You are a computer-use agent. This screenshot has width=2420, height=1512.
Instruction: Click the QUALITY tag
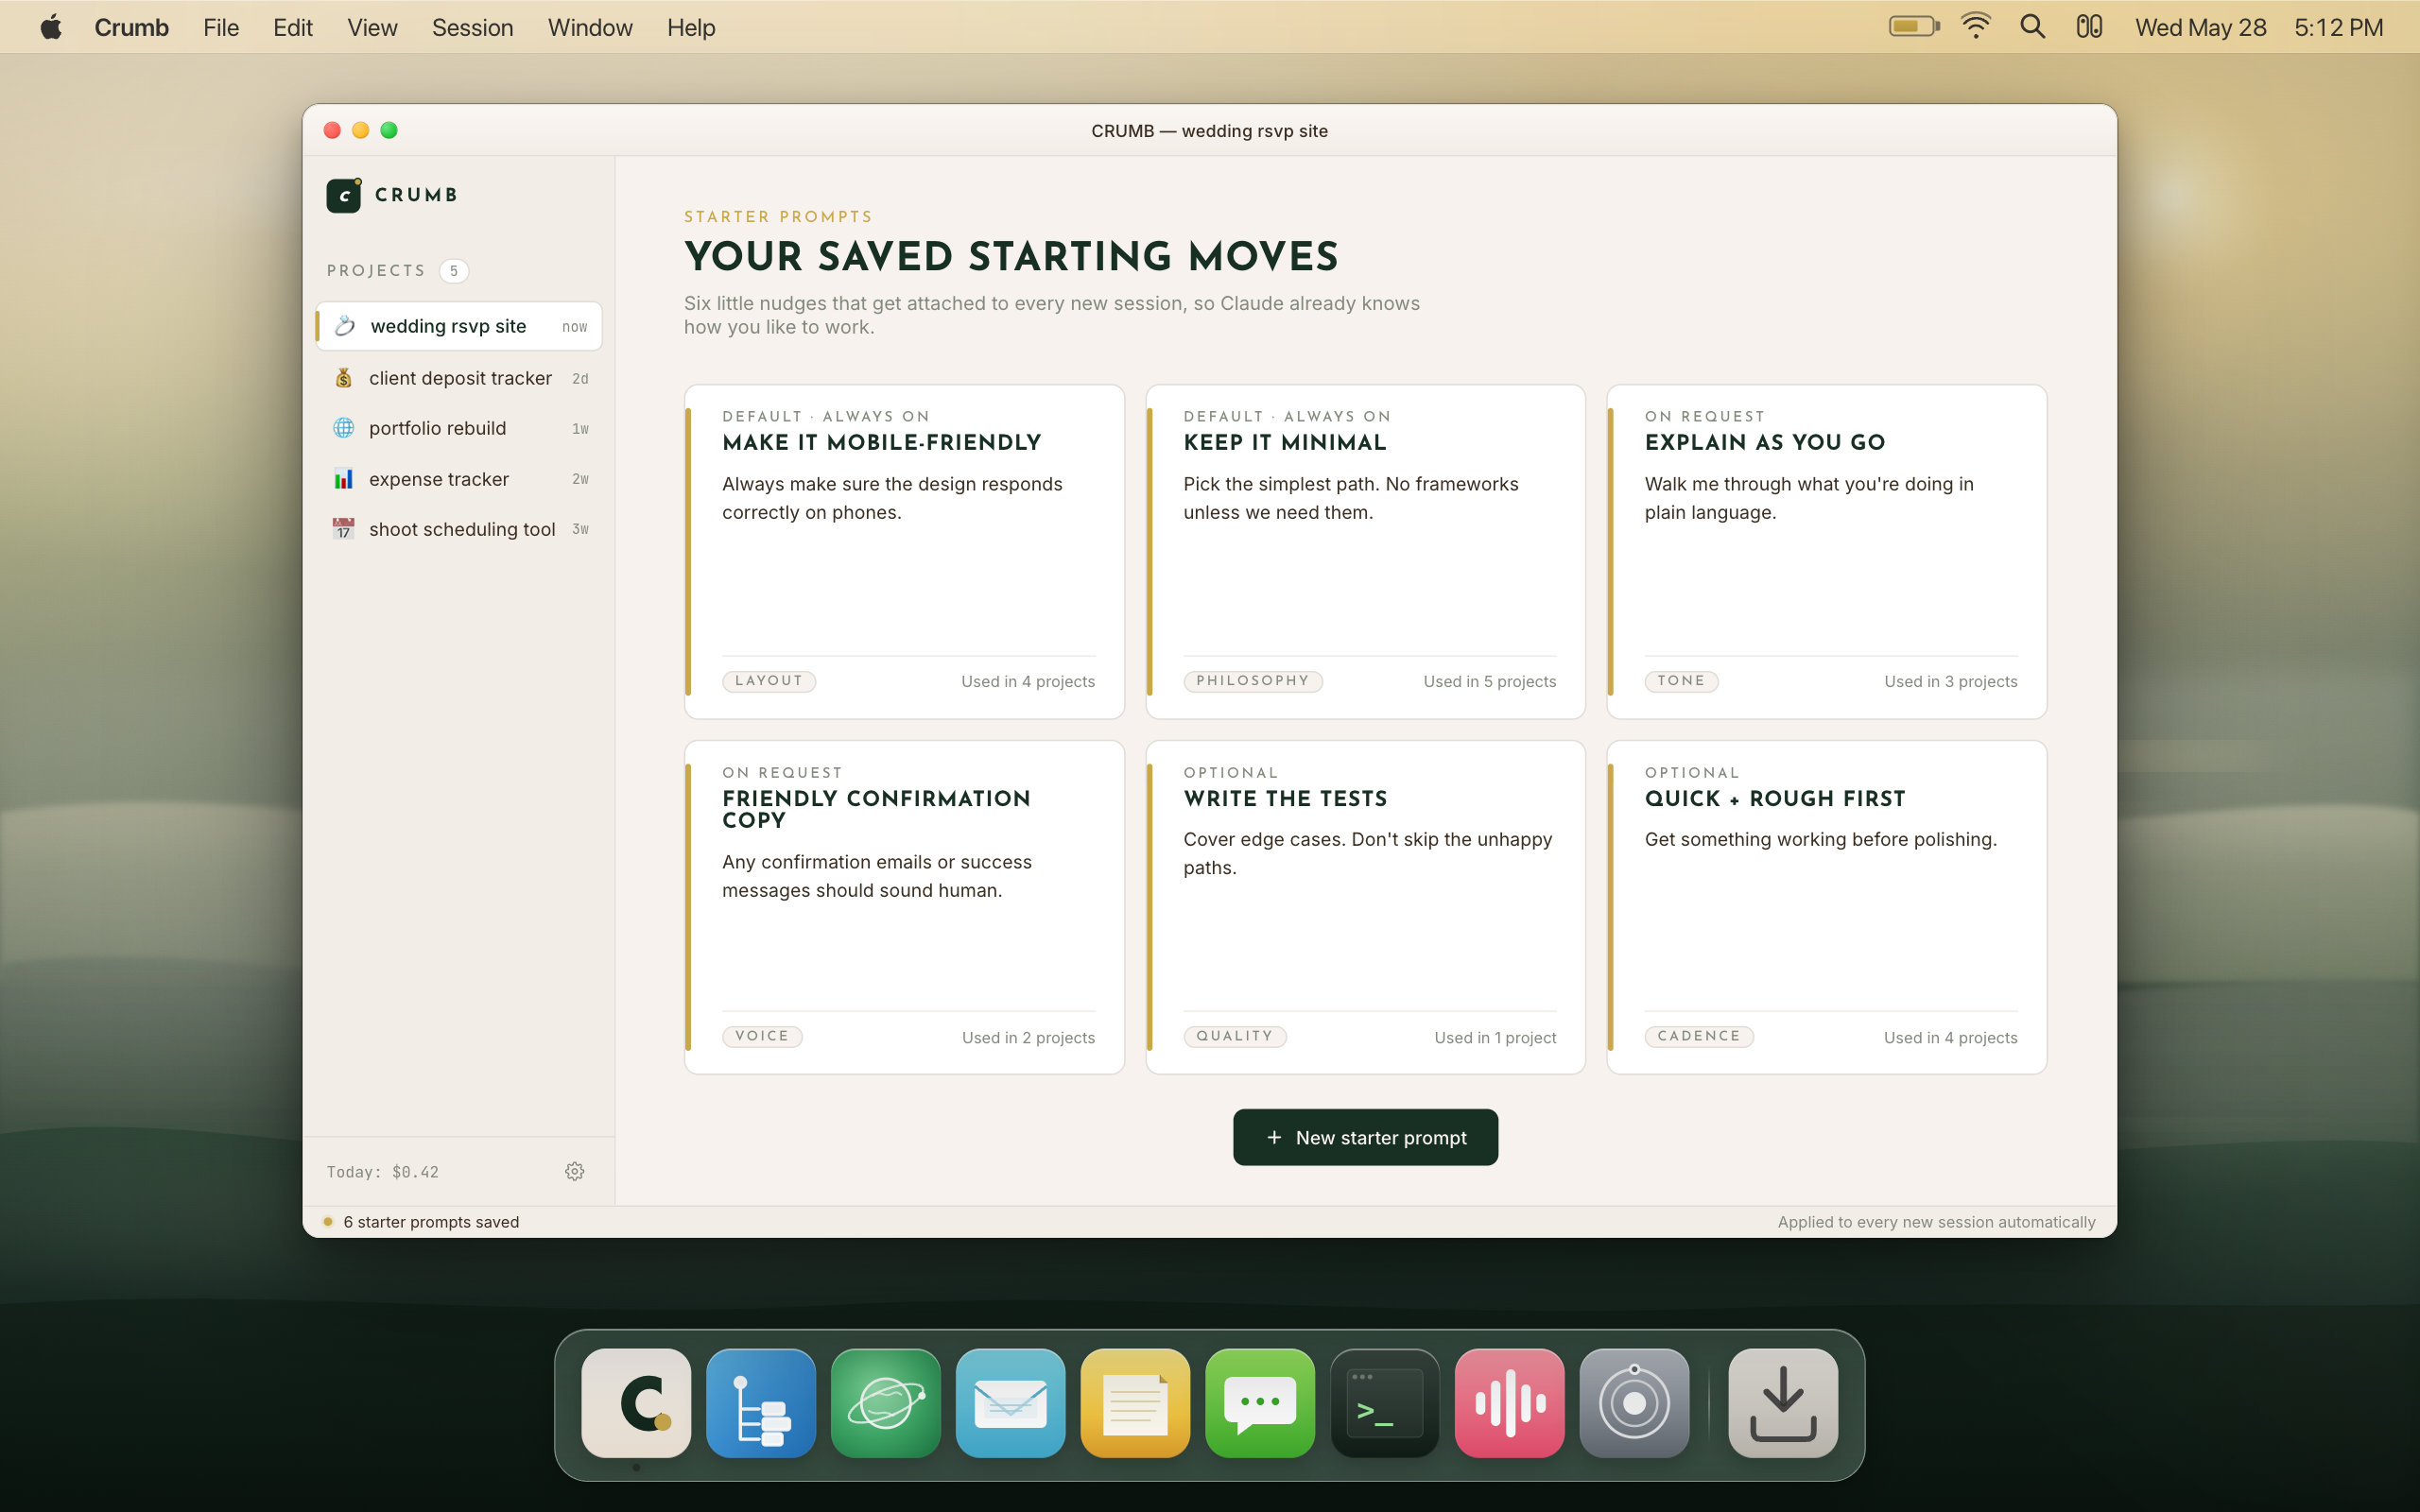[1235, 1036]
